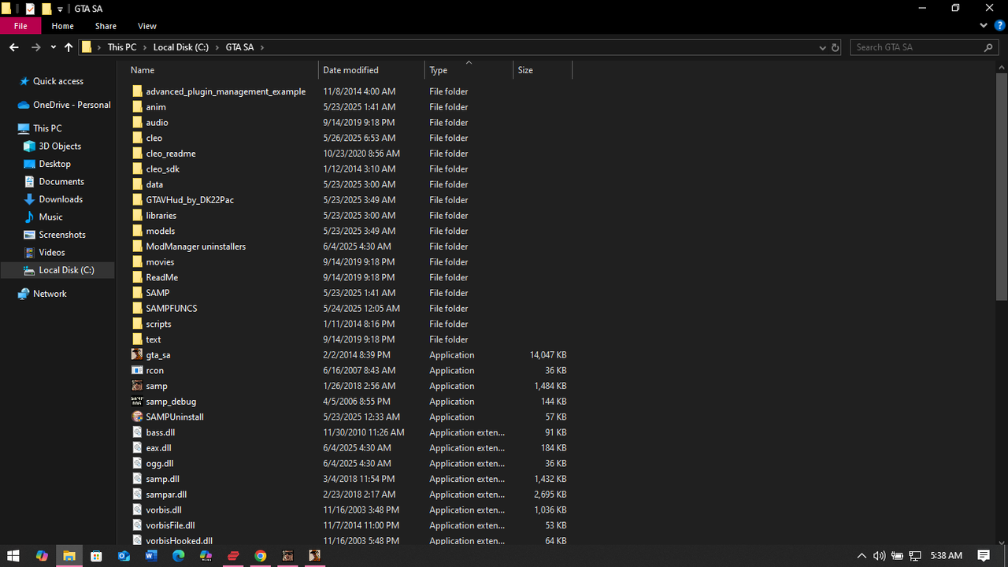This screenshot has width=1008, height=567.
Task: Select the gta_sa application icon
Action: point(137,355)
